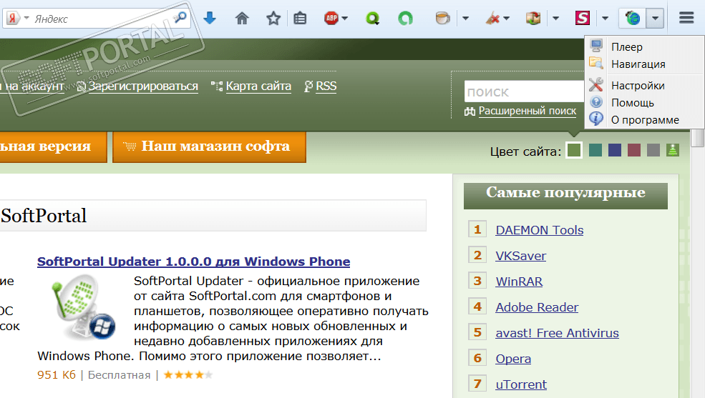The height and width of the screenshot is (398, 705).
Task: Go to the Home page icon
Action: pyautogui.click(x=242, y=19)
